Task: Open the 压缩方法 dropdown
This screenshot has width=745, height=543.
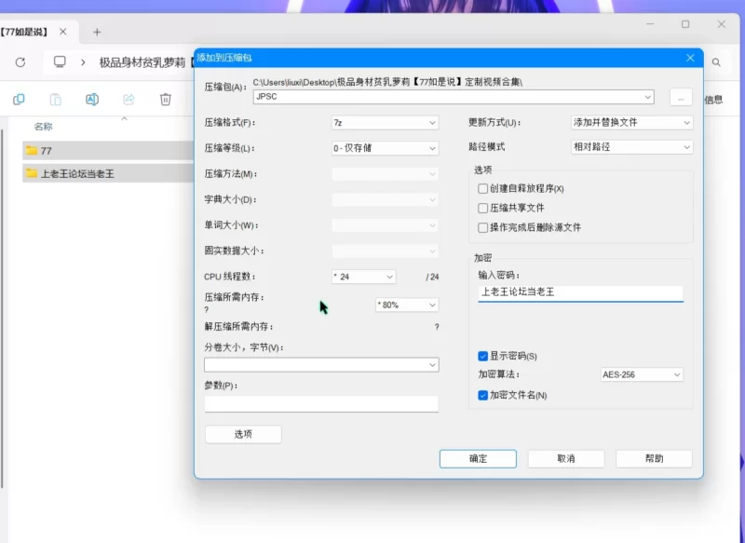Action: tap(385, 174)
